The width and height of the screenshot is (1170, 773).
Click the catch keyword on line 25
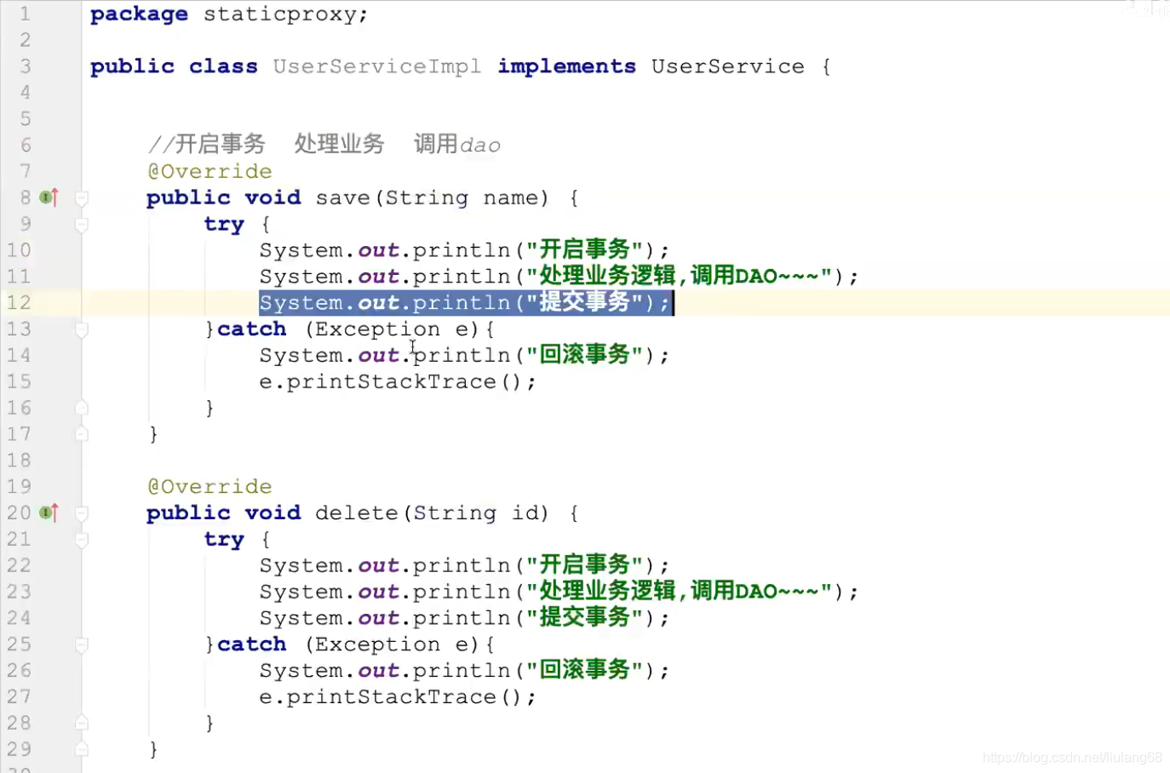252,644
